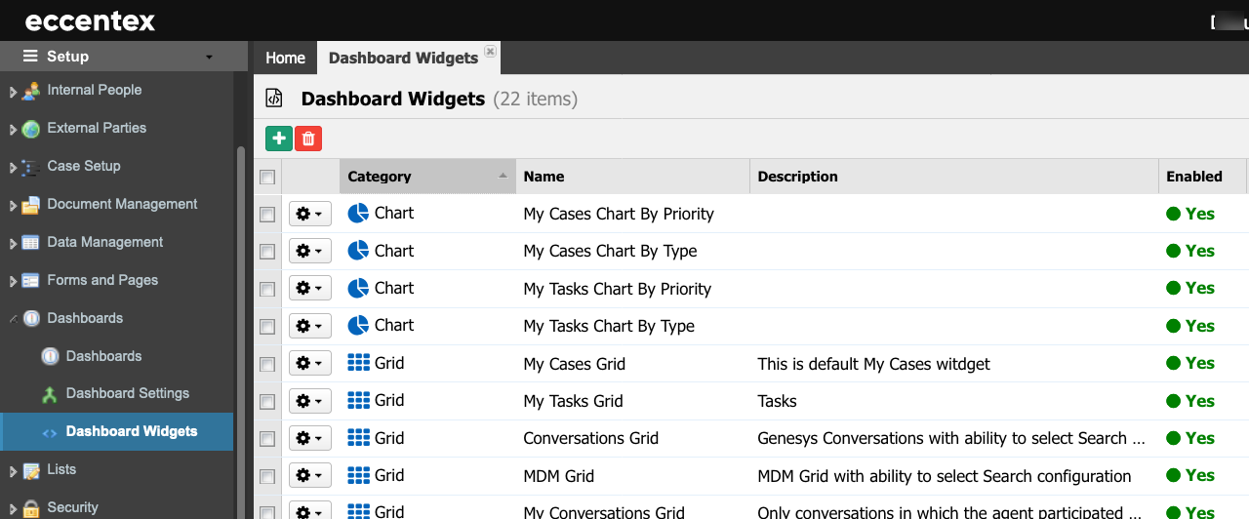Click grid icon in My Cases Grid row
Image resolution: width=1249 pixels, height=519 pixels.
[358, 363]
